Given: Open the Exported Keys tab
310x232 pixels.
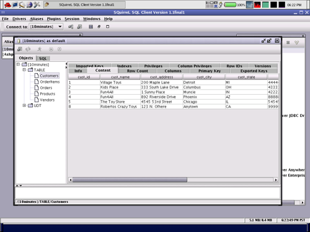Looking at the screenshot, I should 254,71.
